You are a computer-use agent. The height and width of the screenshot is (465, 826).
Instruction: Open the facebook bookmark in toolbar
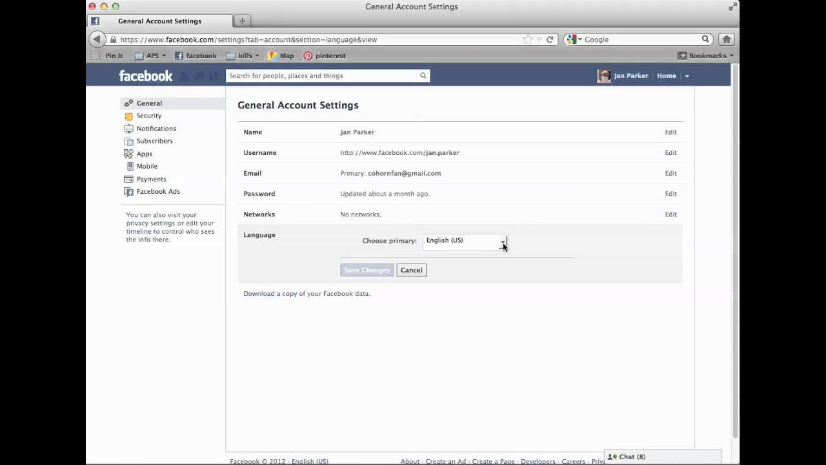196,56
